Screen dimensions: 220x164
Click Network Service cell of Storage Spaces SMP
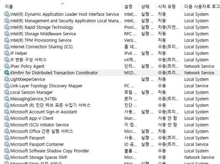(199, 157)
